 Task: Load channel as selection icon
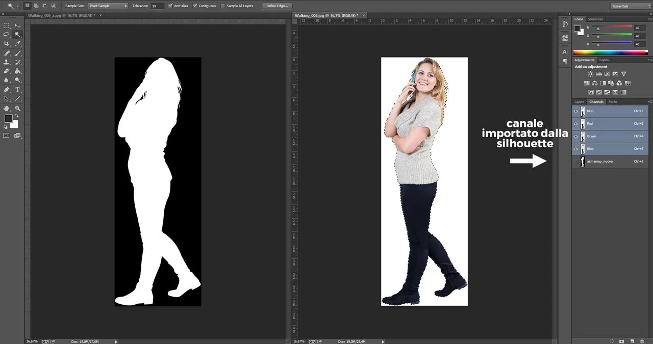tap(612, 341)
